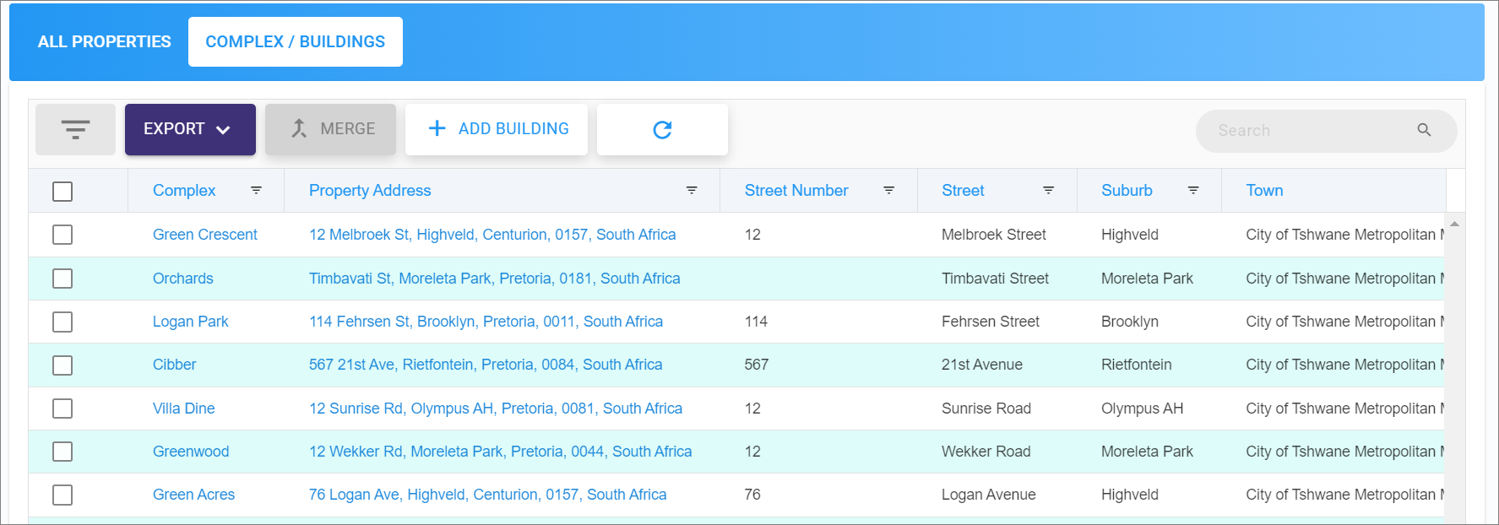The width and height of the screenshot is (1499, 525).
Task: Switch to Complex / Buildings tab
Action: (x=296, y=41)
